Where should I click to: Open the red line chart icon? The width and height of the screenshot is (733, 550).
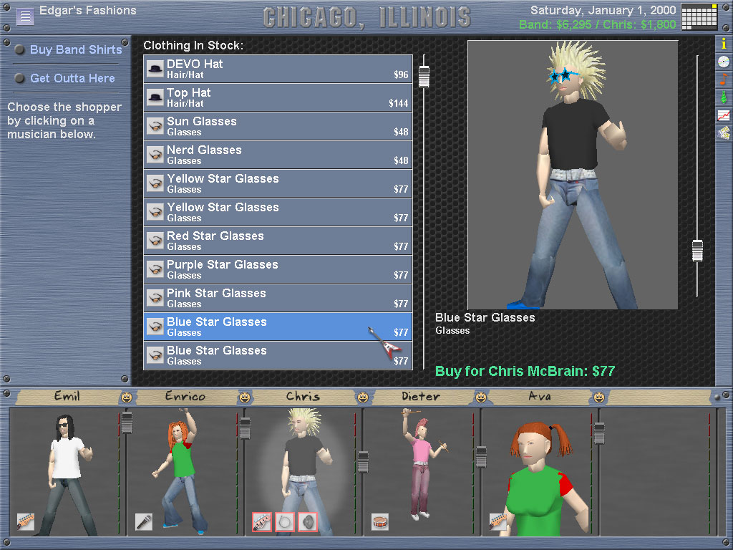724,115
